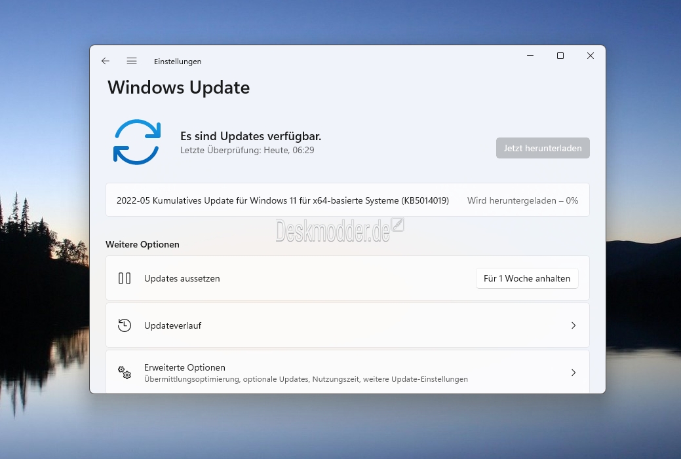Screen dimensions: 681x459
Task: Close the Einstellungen window
Action: 591,56
